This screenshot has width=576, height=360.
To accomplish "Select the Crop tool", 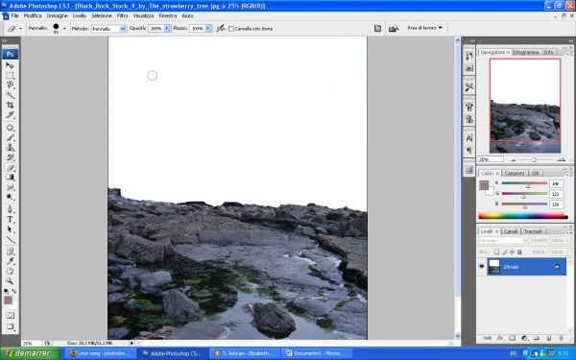I will point(10,105).
